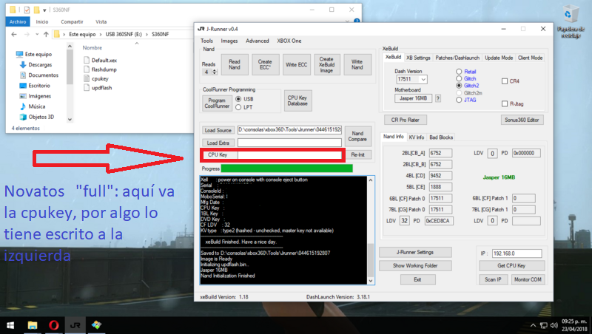592x334 pixels.
Task: Click the progress bar
Action: click(287, 168)
